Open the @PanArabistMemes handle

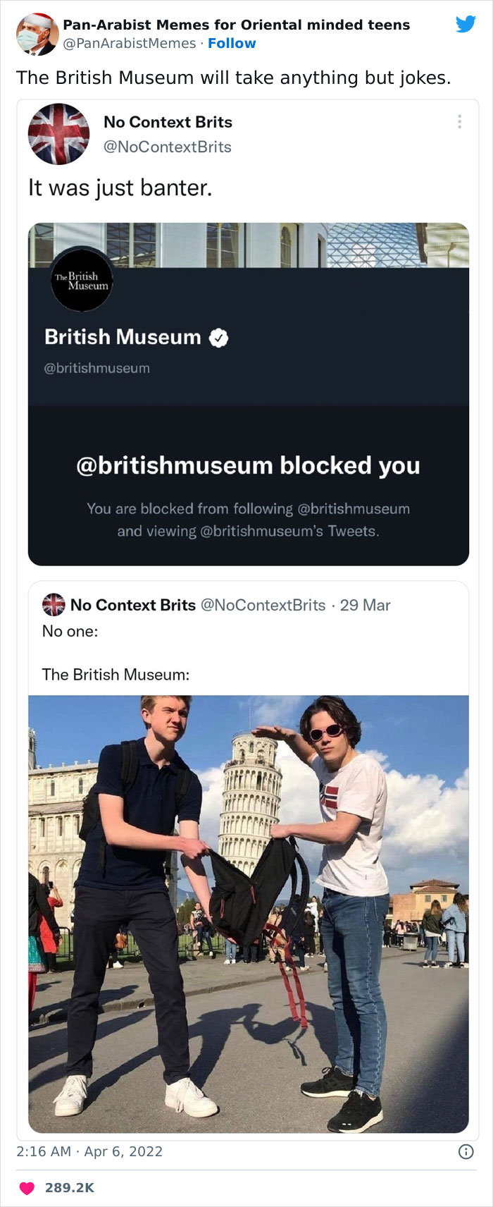tap(125, 44)
